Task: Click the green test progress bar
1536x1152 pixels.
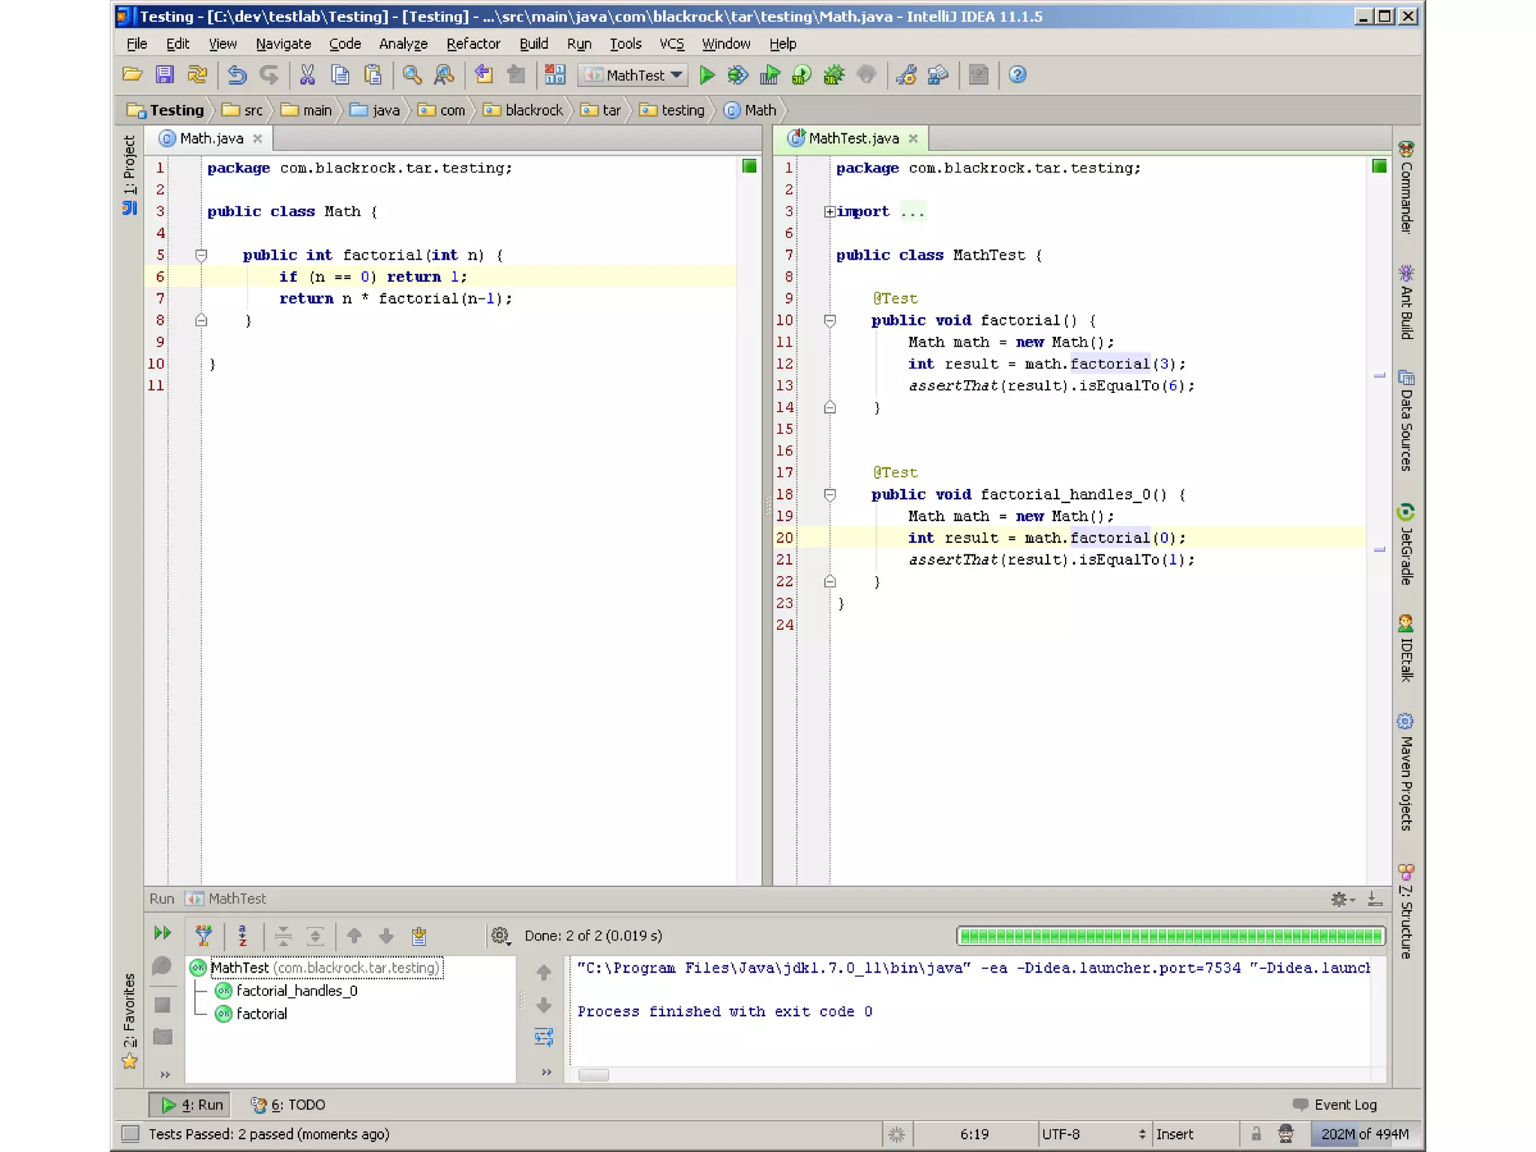Action: click(1170, 935)
